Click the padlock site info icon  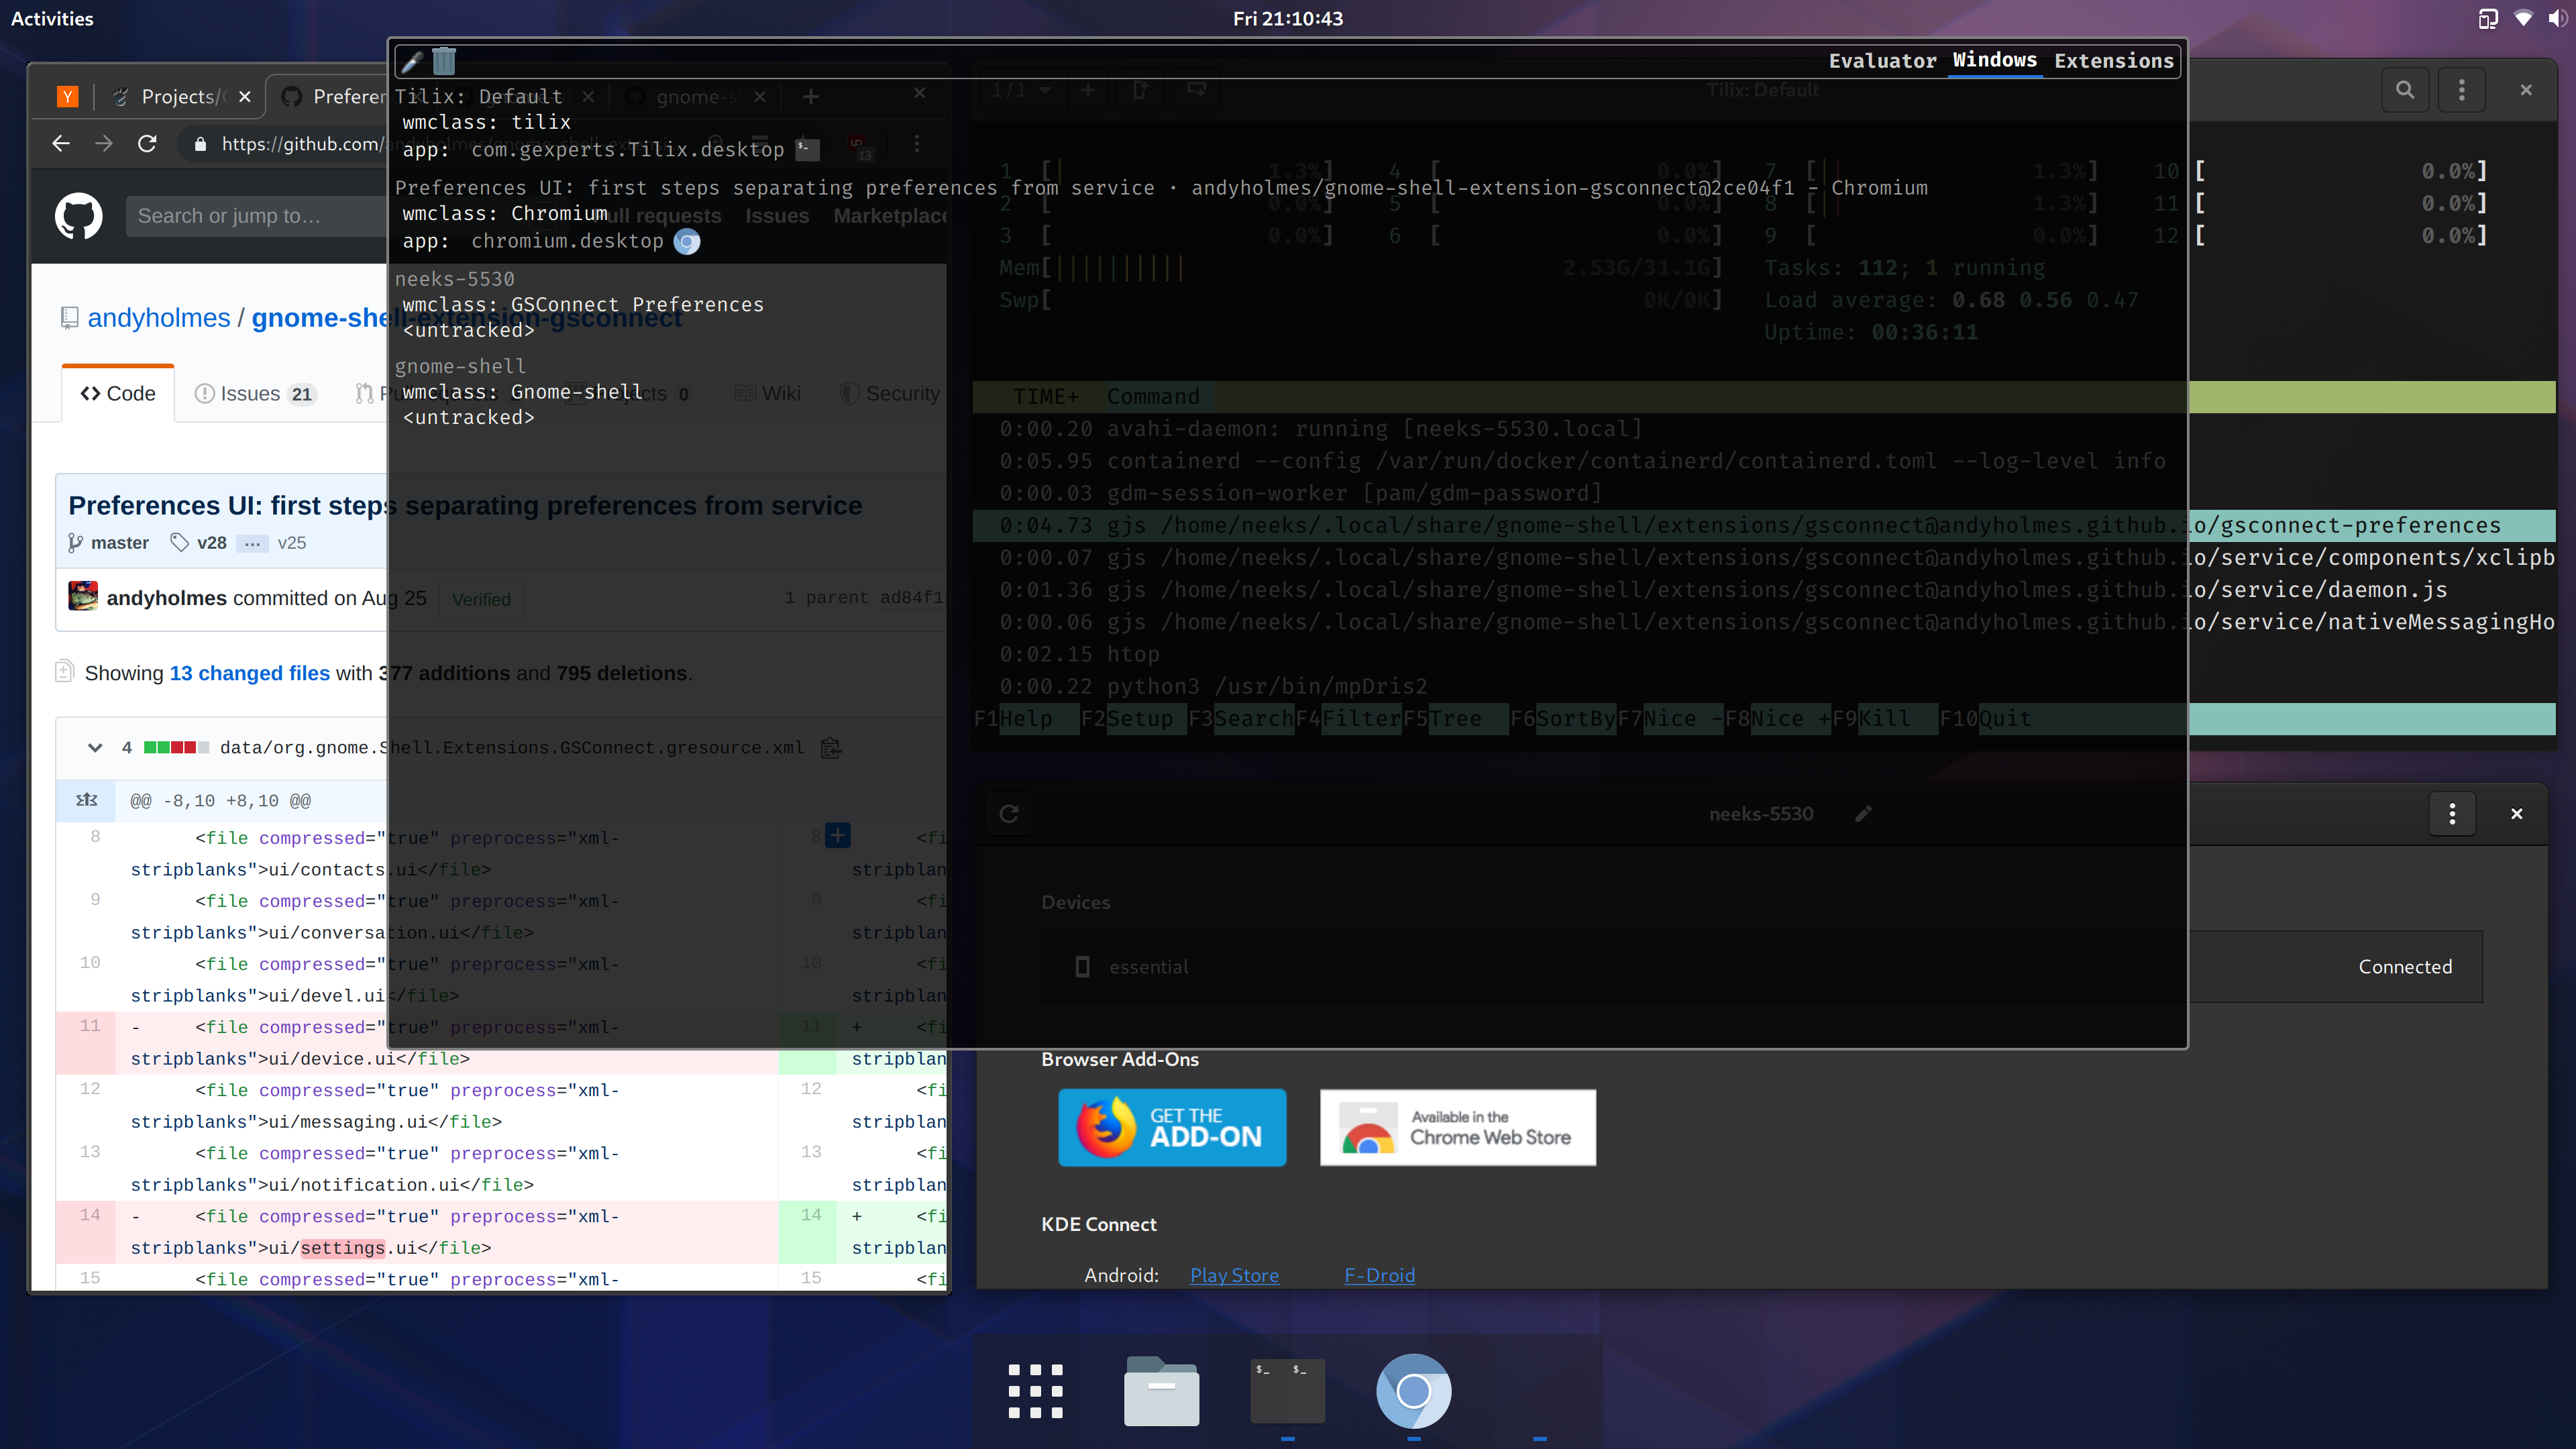tap(200, 144)
